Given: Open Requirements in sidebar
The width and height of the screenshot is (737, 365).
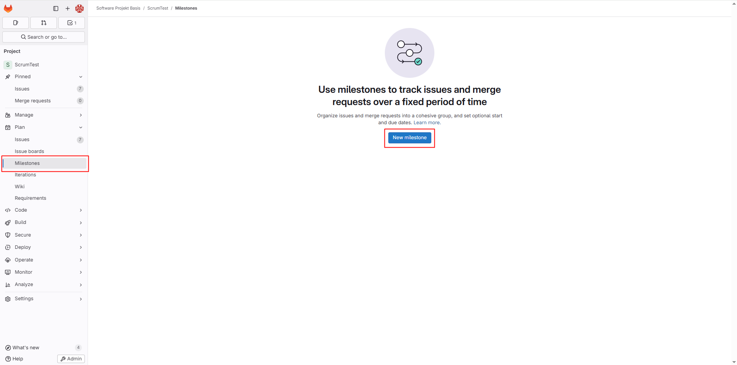Looking at the screenshot, I should click(x=30, y=198).
